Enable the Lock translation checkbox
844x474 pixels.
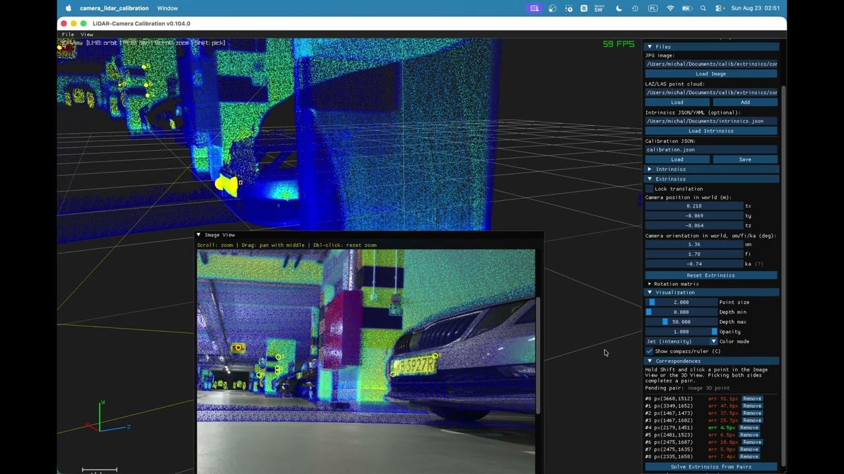click(649, 189)
